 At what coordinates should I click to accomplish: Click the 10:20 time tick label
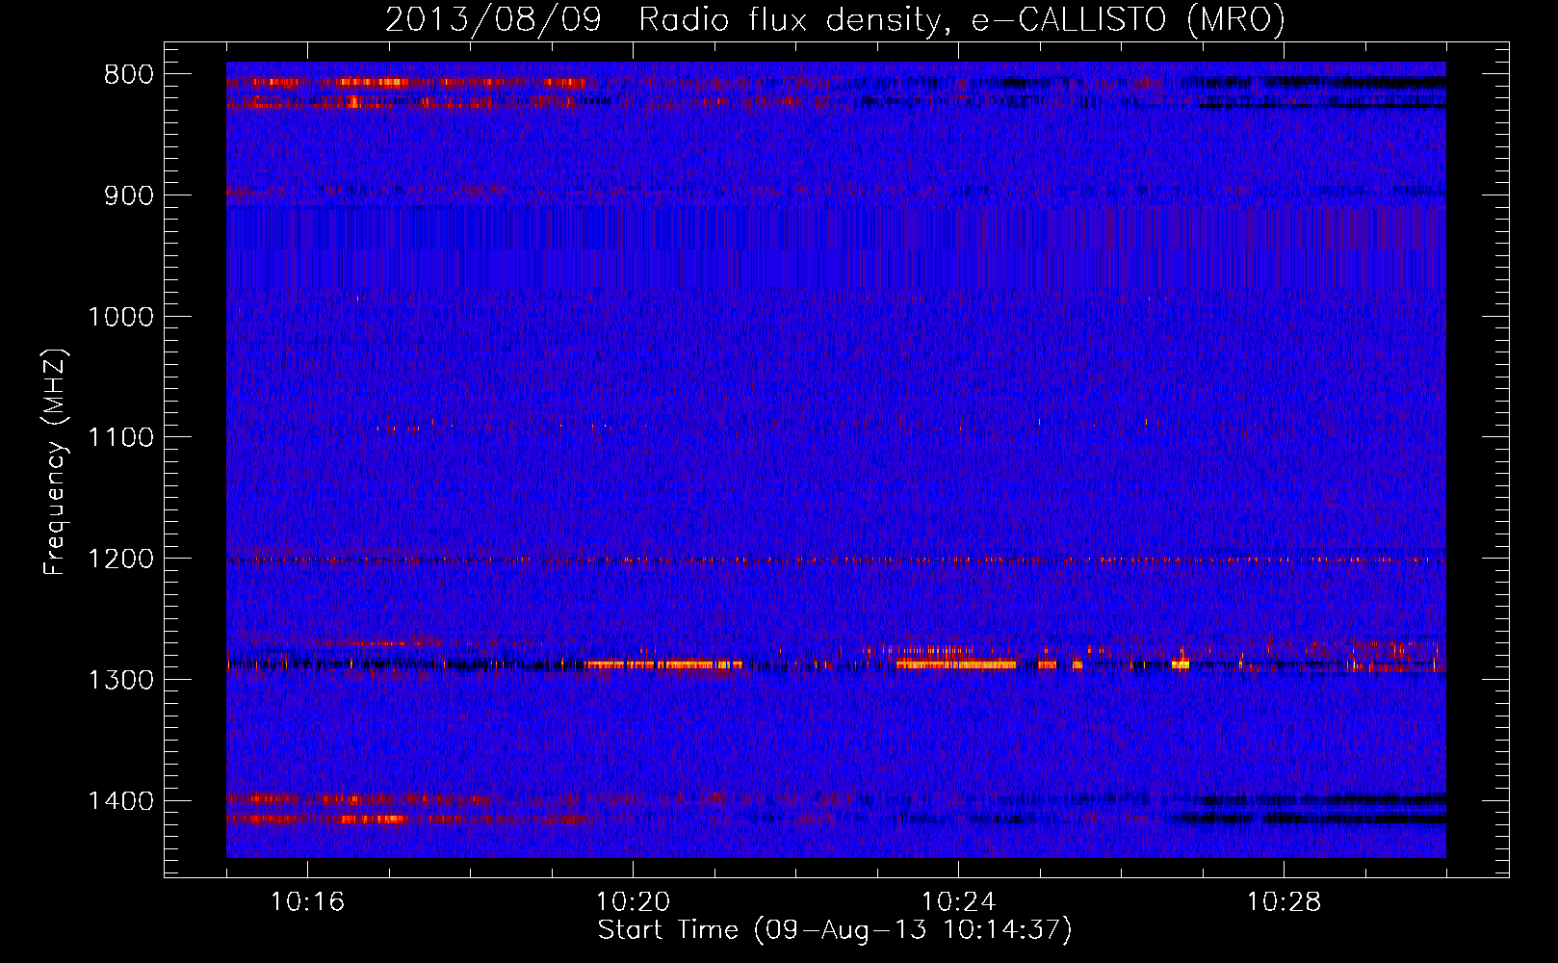click(633, 902)
